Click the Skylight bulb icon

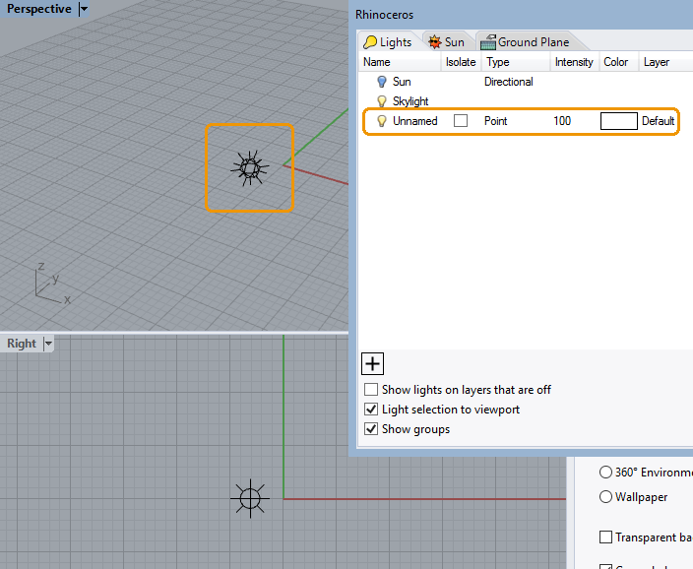pos(382,101)
